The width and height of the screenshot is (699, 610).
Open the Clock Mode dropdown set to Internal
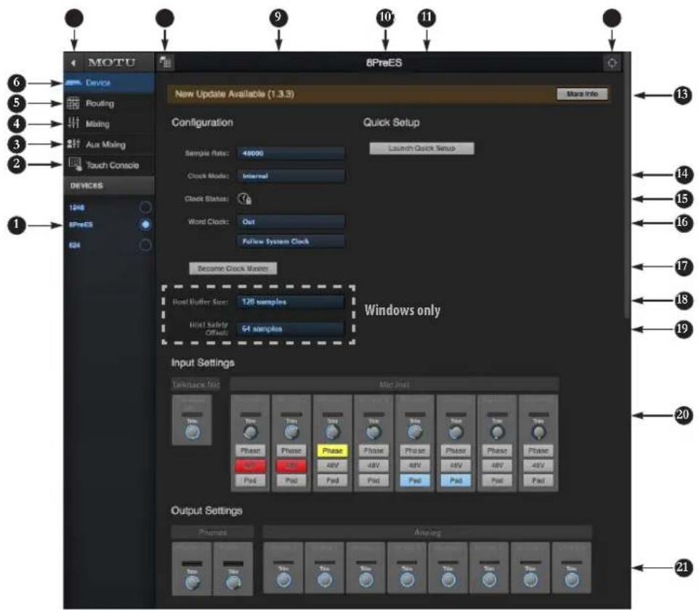pyautogui.click(x=291, y=176)
